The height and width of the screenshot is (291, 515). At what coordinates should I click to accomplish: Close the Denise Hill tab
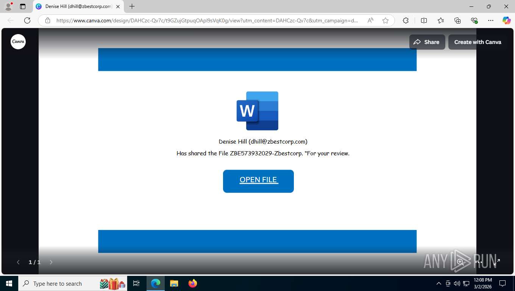pyautogui.click(x=118, y=6)
